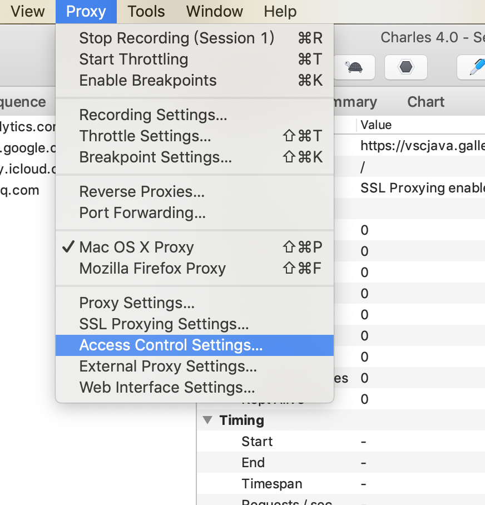The width and height of the screenshot is (485, 505).
Task: Select the q.com host row
Action: click(19, 190)
